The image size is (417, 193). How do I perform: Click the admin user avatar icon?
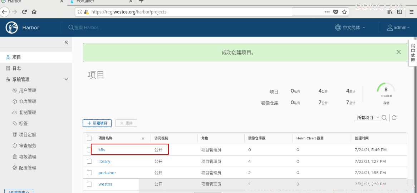[x=390, y=28]
